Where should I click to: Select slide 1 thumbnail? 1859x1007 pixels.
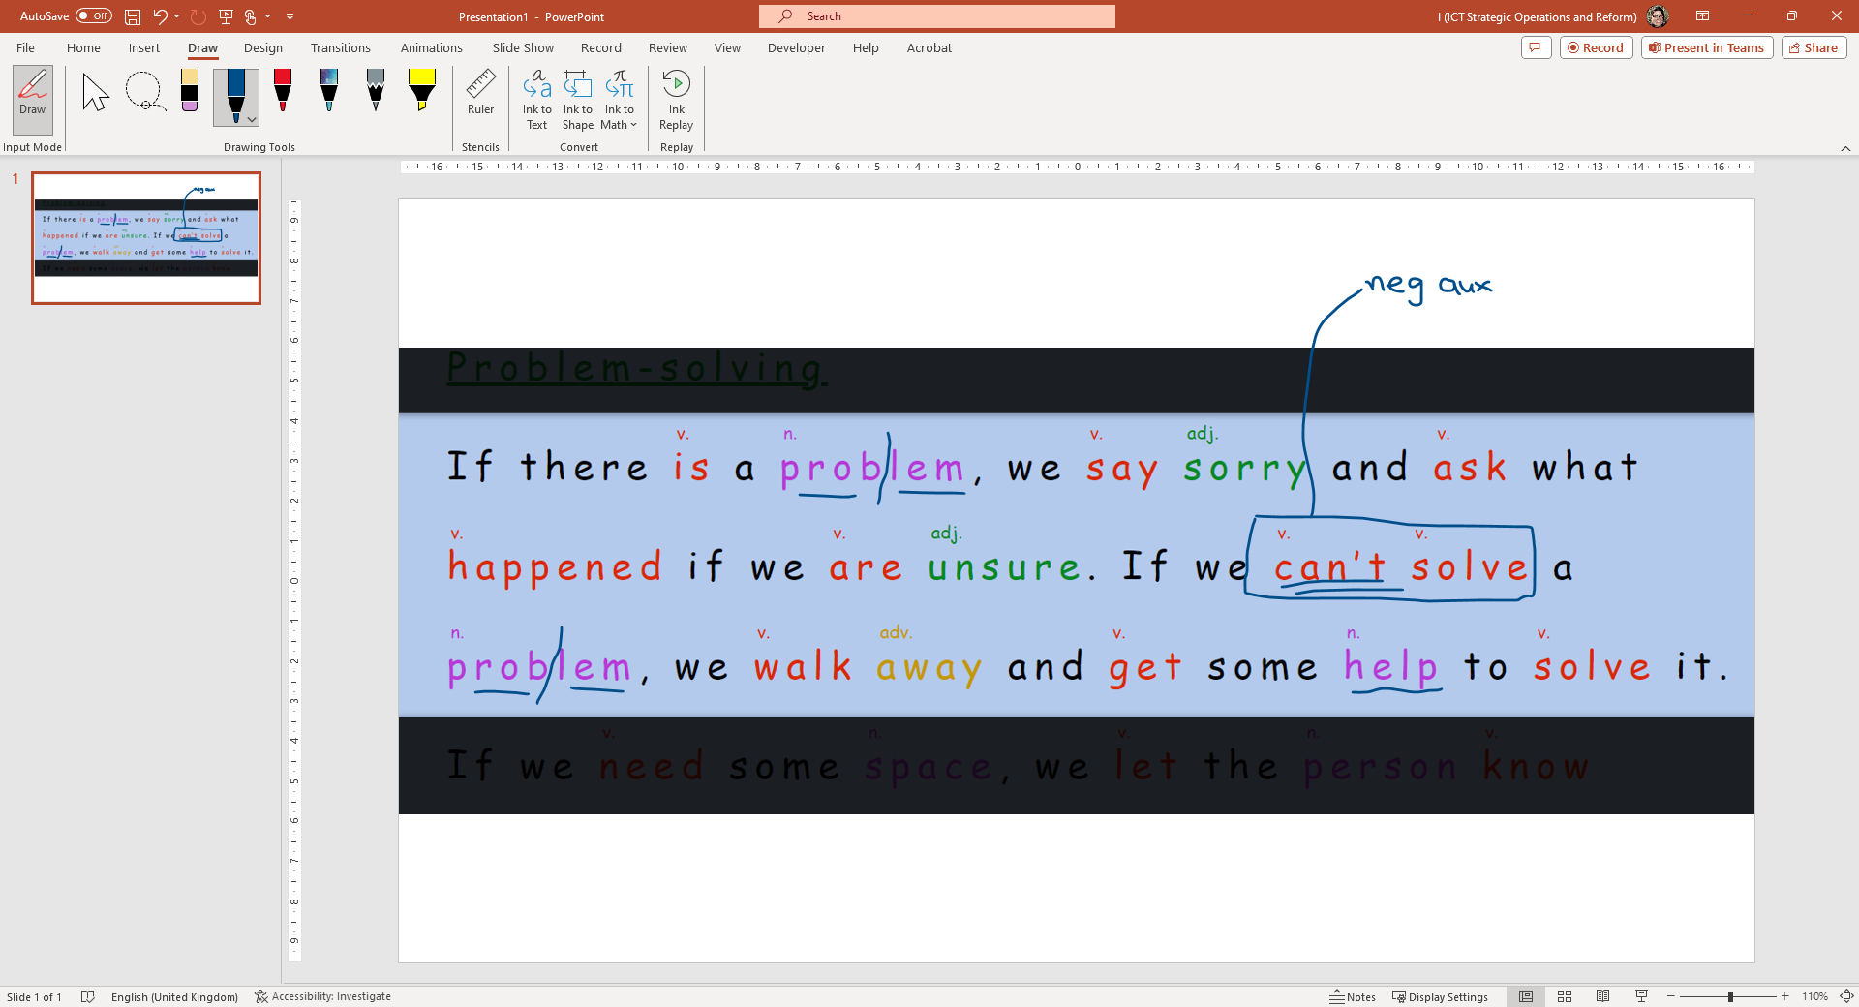coord(146,238)
